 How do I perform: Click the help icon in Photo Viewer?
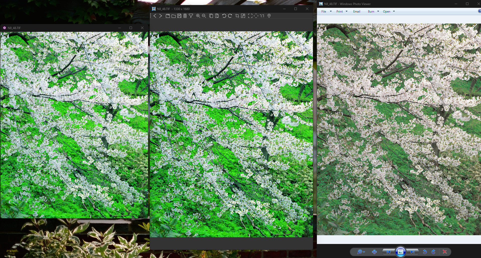(479, 11)
